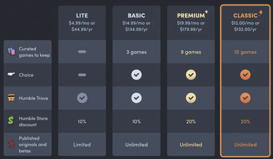This screenshot has width=273, height=159.
Task: Click the 10 games Classic cell
Action: [245, 52]
